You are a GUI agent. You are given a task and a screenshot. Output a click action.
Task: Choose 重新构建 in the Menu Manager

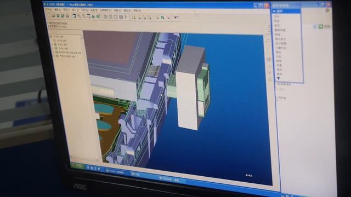[x=280, y=30]
